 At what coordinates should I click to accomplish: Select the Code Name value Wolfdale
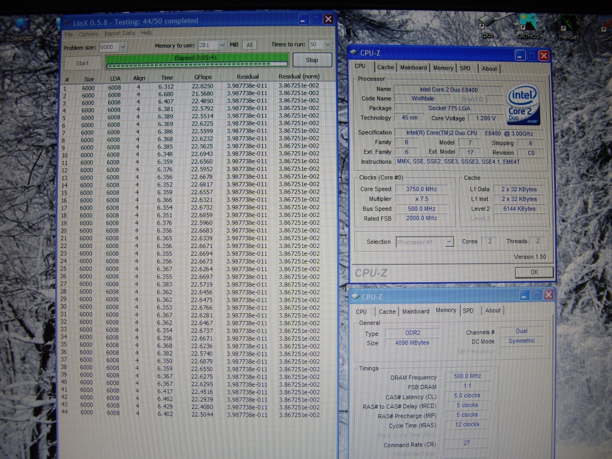(x=423, y=99)
